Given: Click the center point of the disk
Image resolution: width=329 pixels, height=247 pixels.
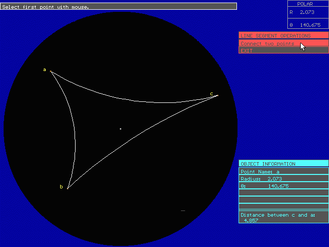Looking at the screenshot, I should pos(120,129).
